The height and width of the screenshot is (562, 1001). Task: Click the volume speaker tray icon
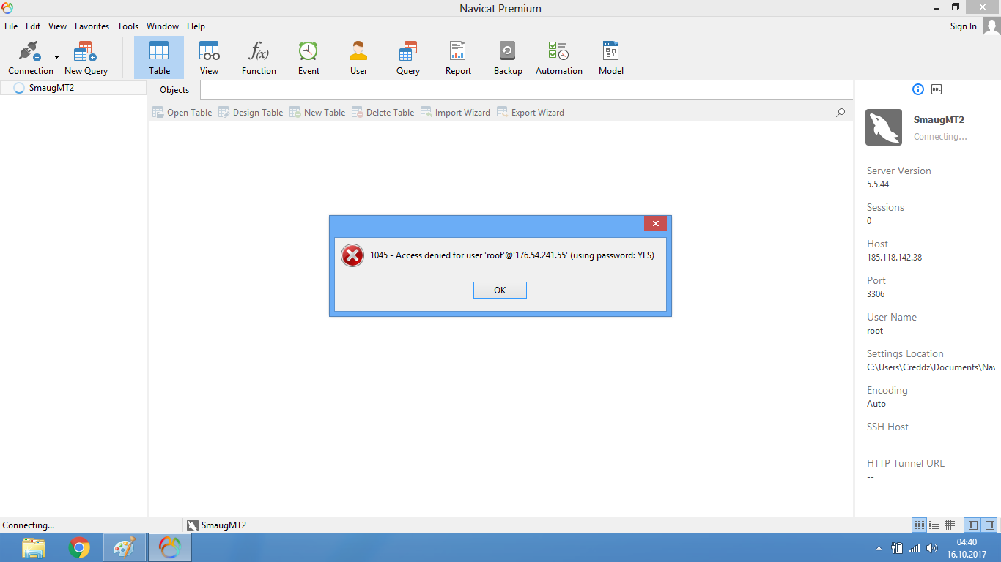pyautogui.click(x=932, y=548)
